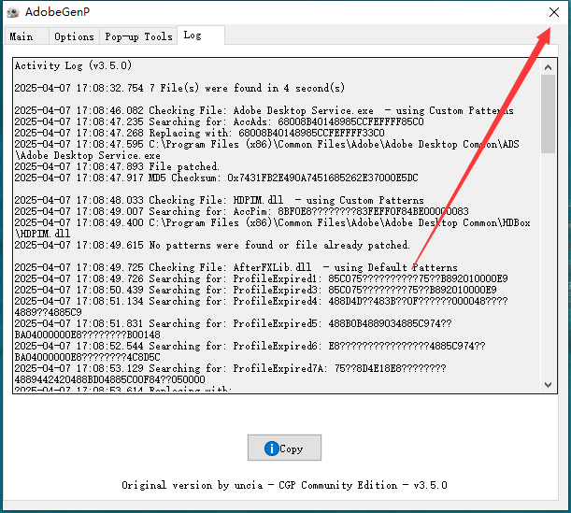
Task: Click the 'ProfileExpired5' search log line
Action: (233, 329)
